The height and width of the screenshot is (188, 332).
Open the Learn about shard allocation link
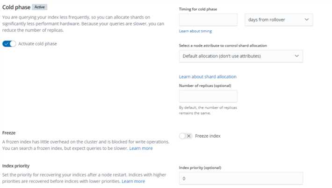tap(208, 77)
